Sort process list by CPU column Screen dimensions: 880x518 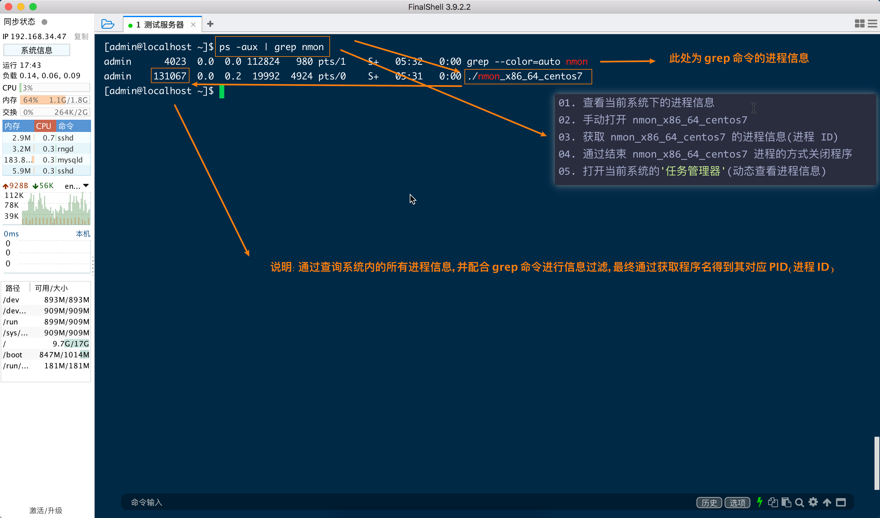click(x=44, y=126)
